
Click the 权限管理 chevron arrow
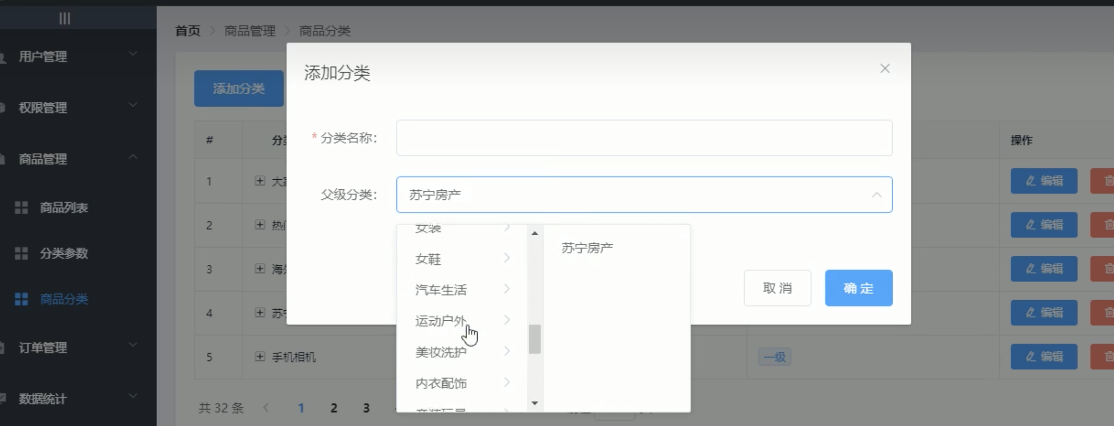133,105
